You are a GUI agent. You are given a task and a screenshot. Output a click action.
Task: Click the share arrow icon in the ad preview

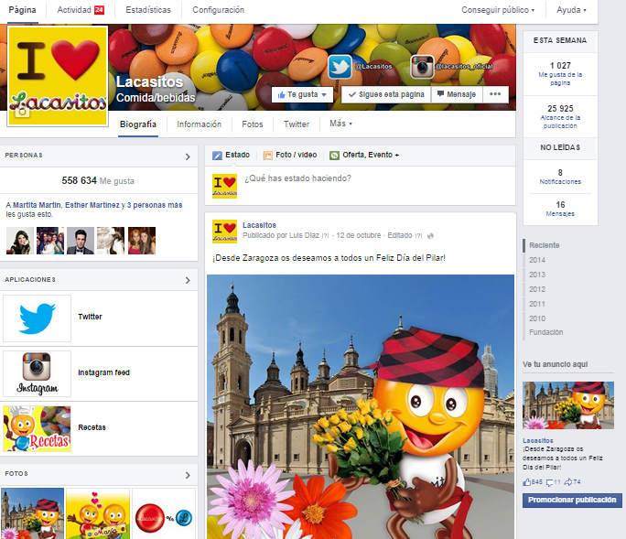[568, 482]
